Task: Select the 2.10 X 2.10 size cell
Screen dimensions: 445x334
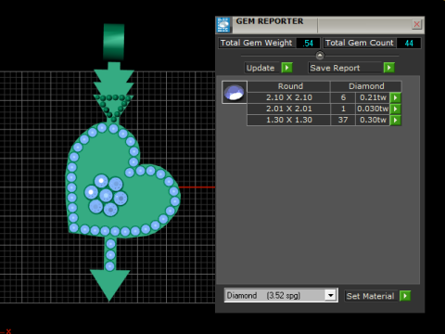Action: pyautogui.click(x=289, y=97)
